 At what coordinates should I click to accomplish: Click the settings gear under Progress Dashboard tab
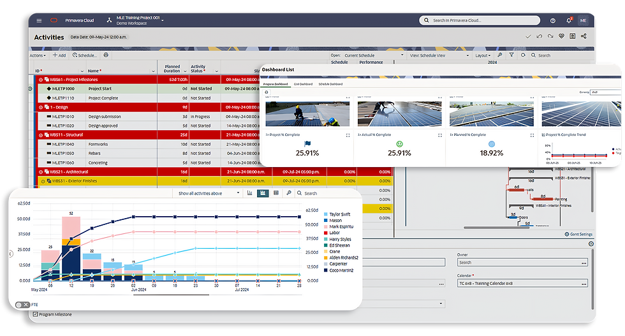(x=267, y=92)
